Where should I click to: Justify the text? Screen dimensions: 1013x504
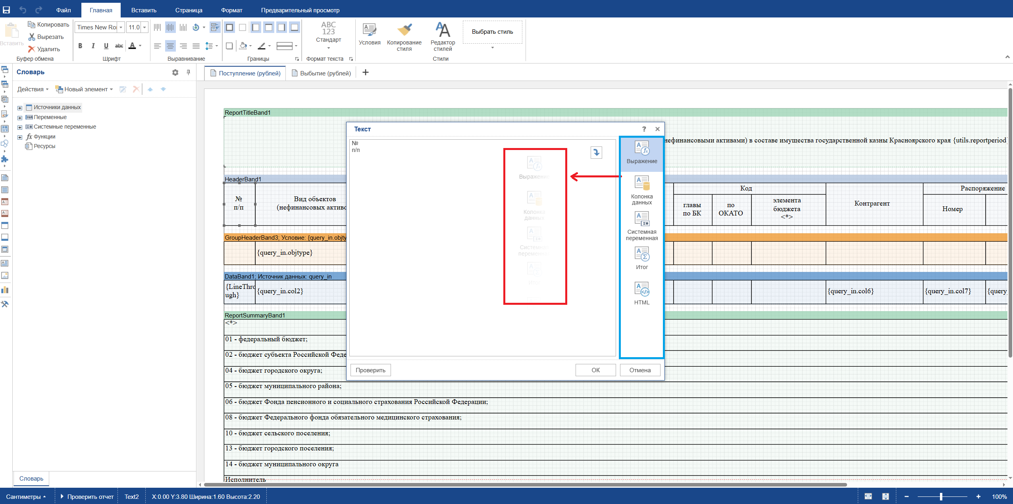pyautogui.click(x=196, y=46)
